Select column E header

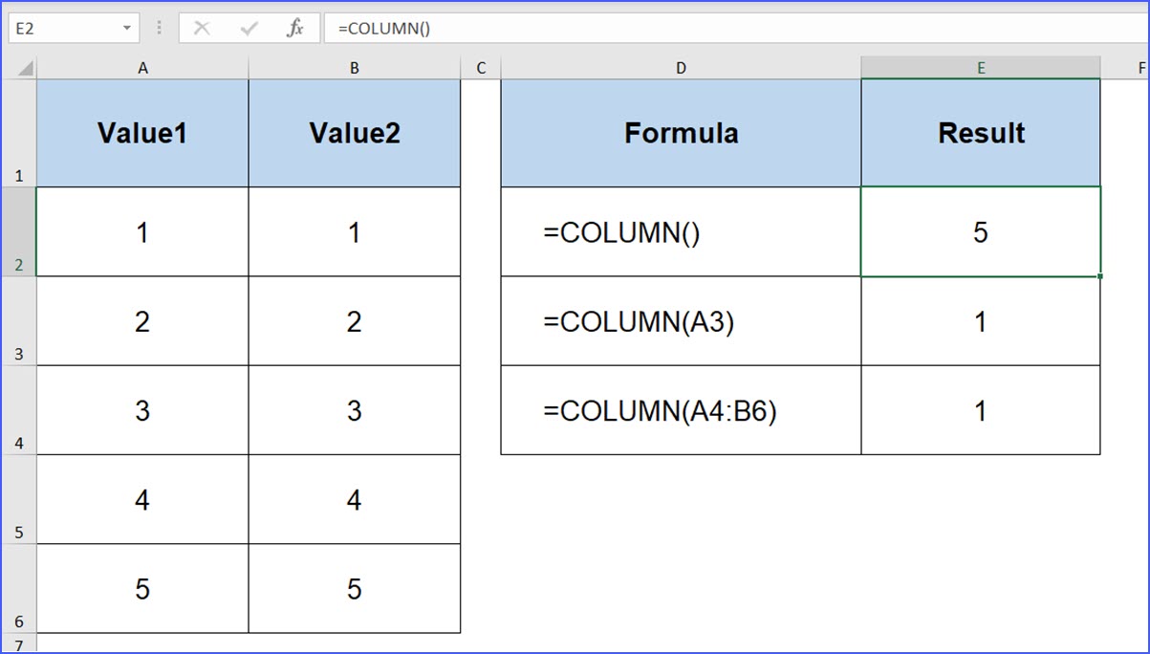coord(981,67)
